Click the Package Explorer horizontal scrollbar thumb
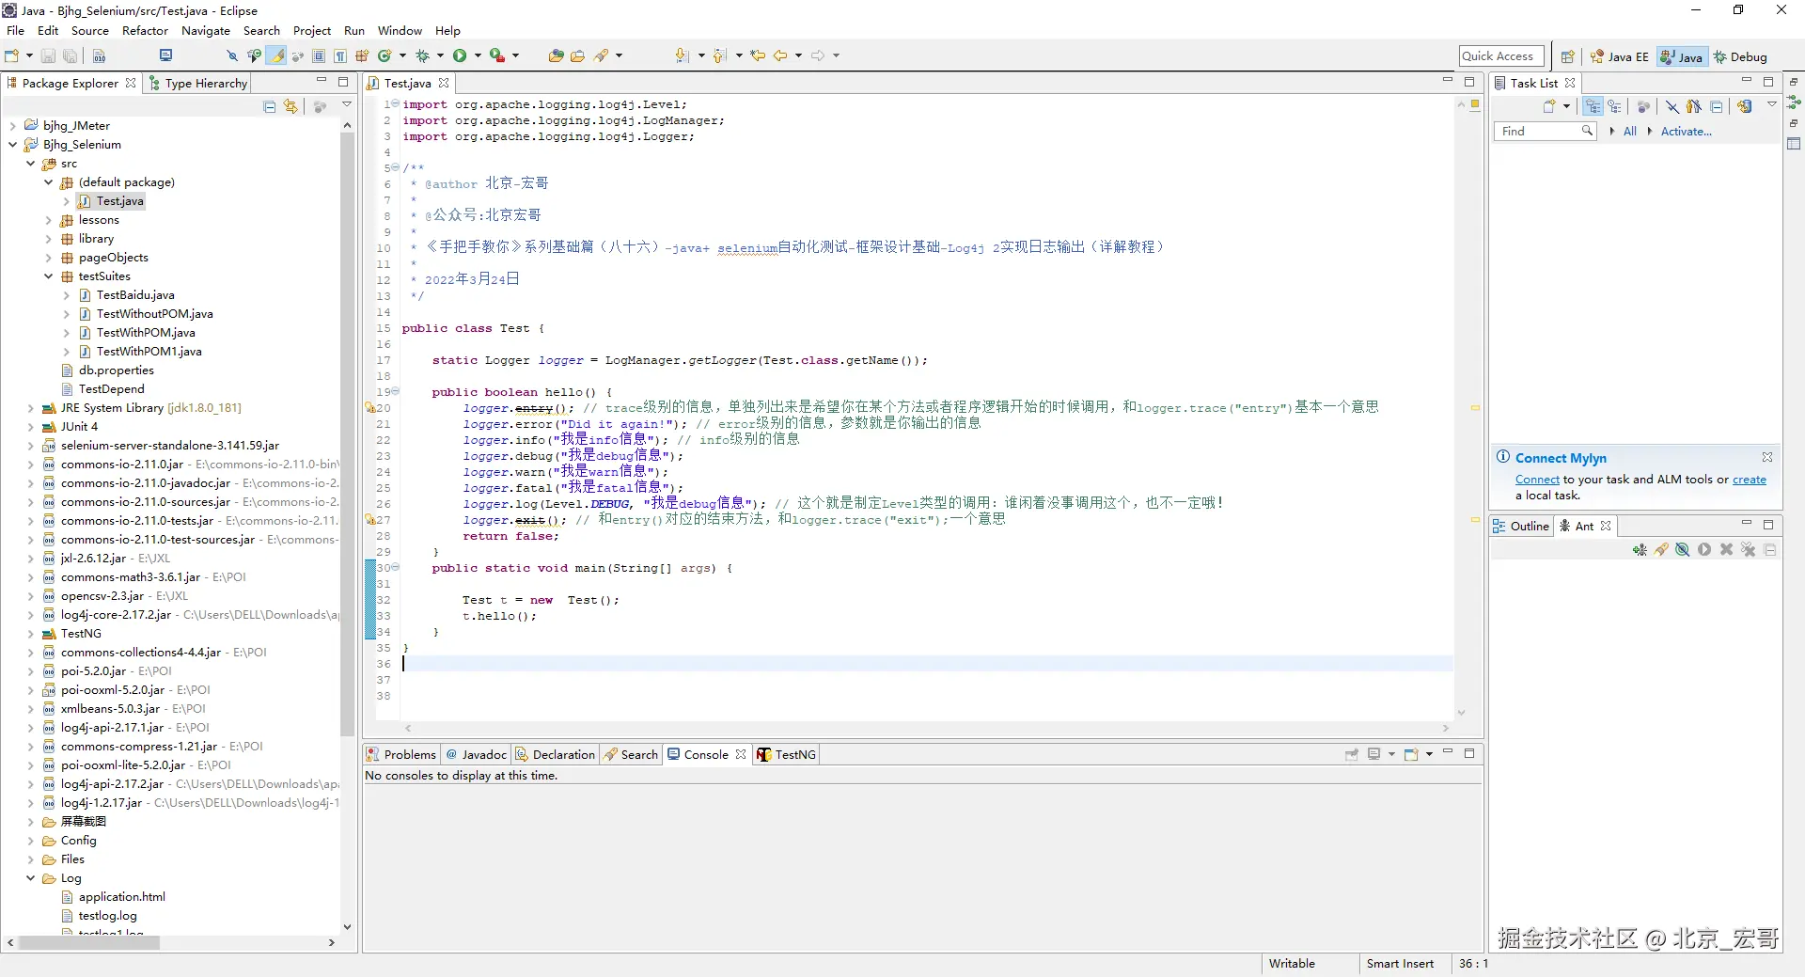 [88, 943]
